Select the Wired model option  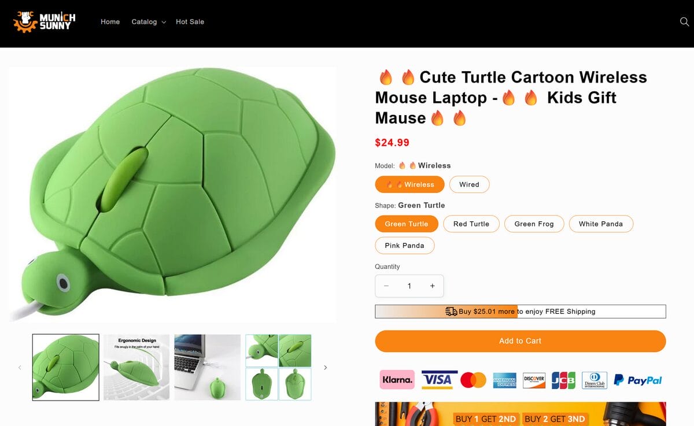469,184
